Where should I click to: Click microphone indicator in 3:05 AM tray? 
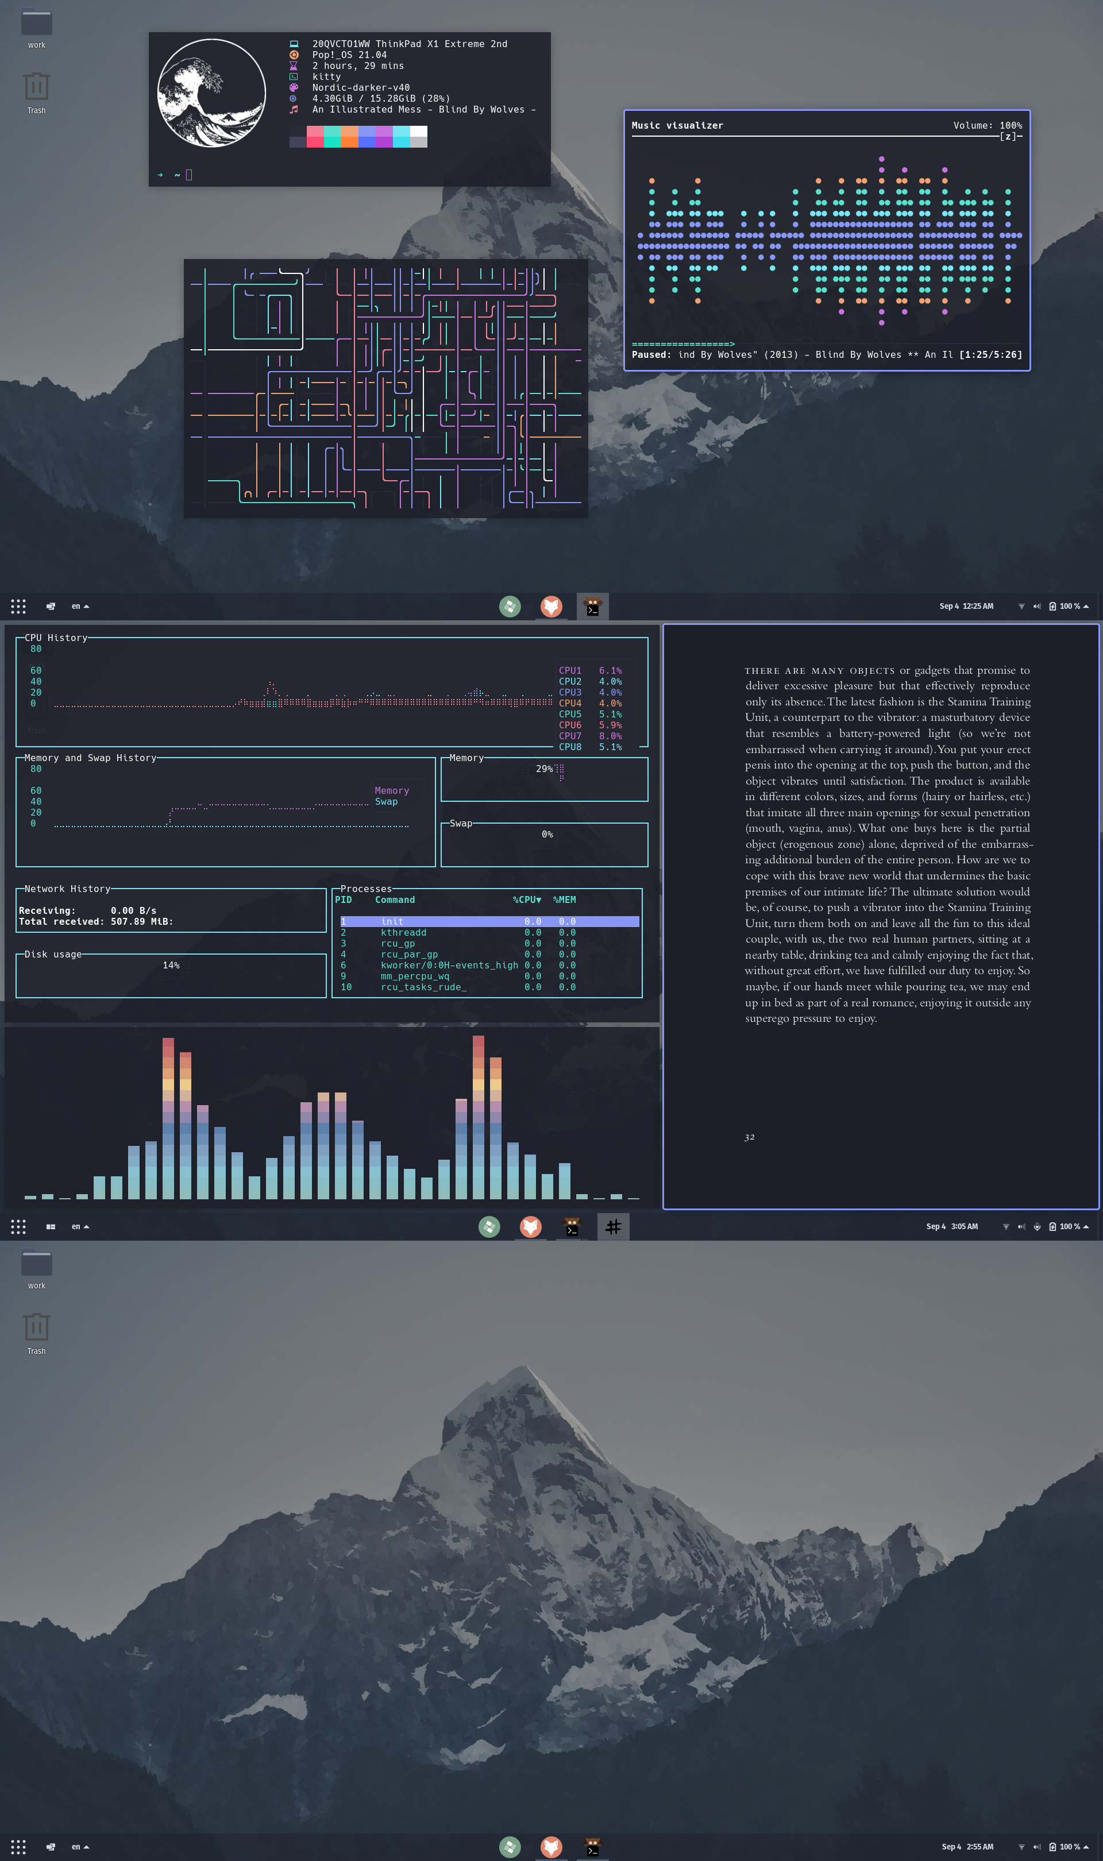tap(1037, 1226)
